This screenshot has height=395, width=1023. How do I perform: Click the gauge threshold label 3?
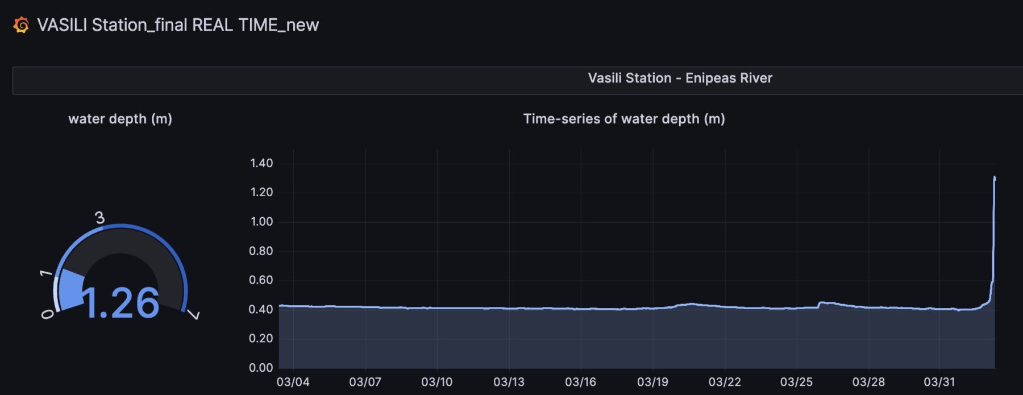[x=99, y=218]
